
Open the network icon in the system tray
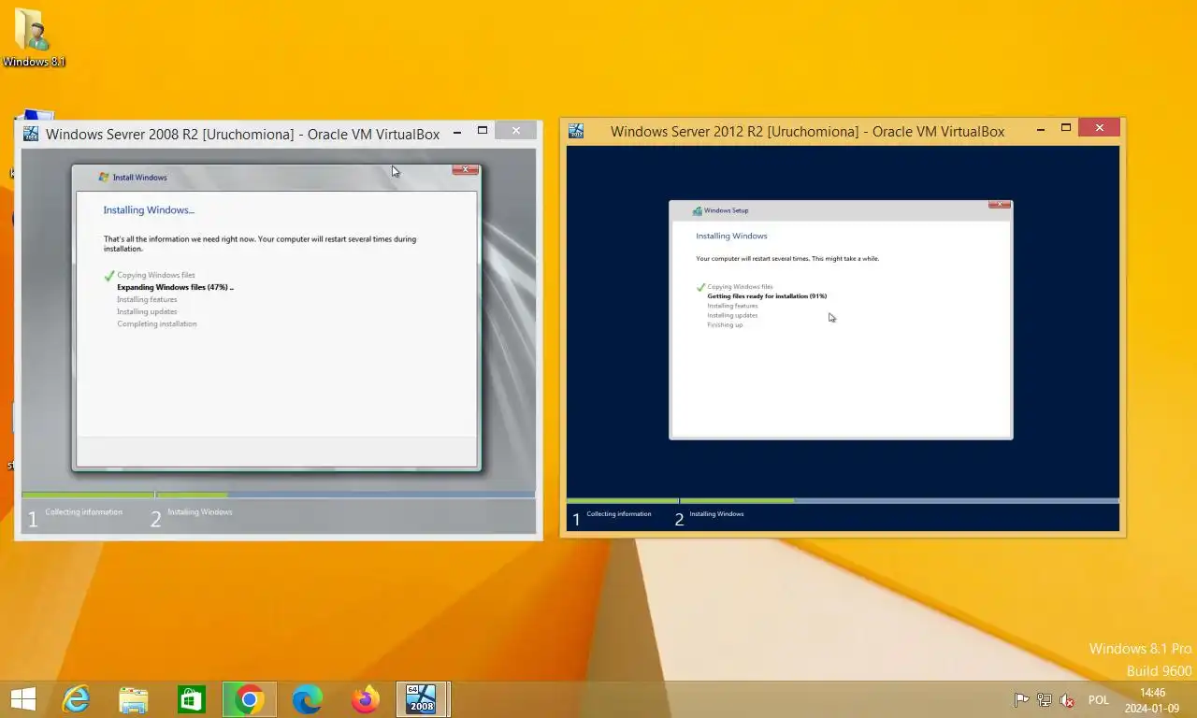coord(1045,699)
